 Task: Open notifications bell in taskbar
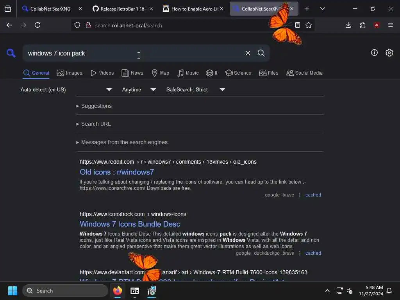pos(389,291)
